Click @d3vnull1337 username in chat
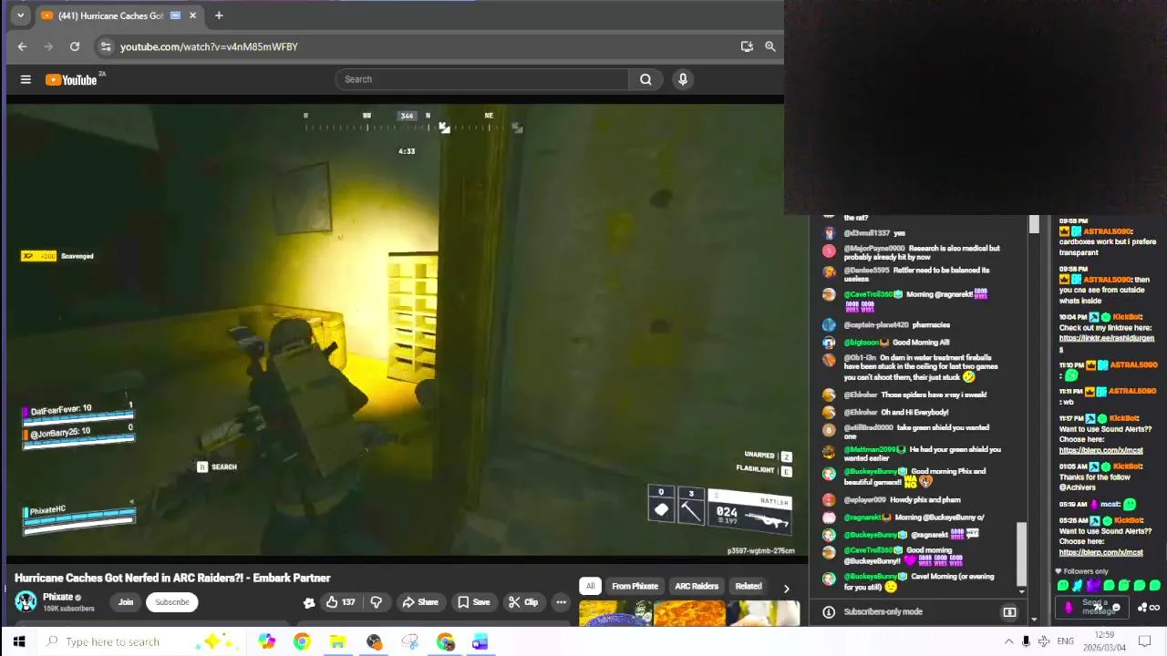1167x656 pixels. 867,233
